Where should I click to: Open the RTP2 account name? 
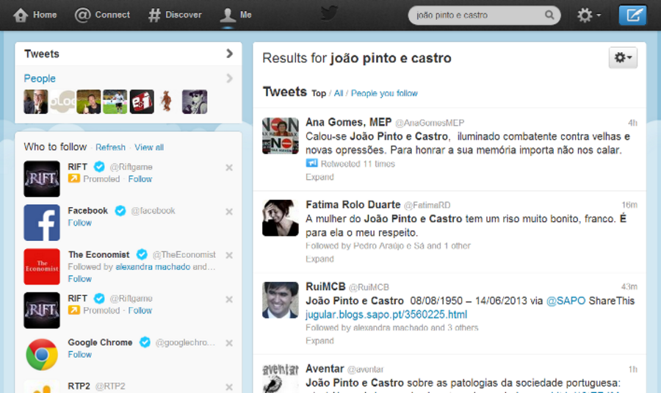[79, 386]
